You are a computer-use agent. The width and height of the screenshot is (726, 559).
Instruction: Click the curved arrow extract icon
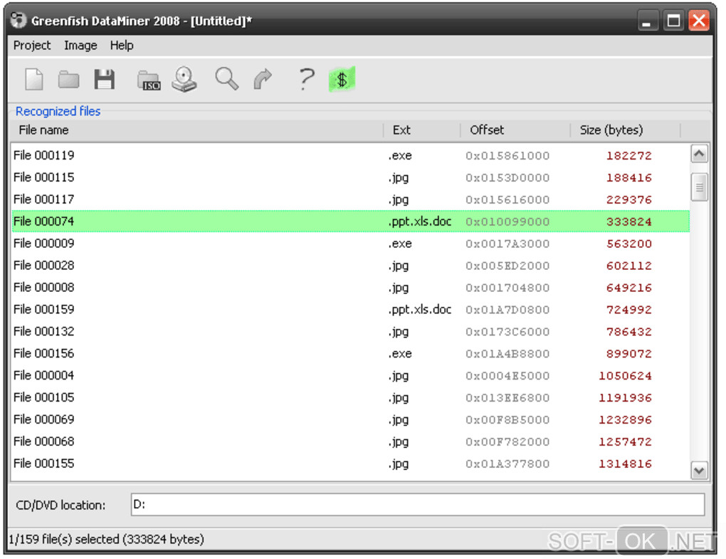(x=263, y=79)
